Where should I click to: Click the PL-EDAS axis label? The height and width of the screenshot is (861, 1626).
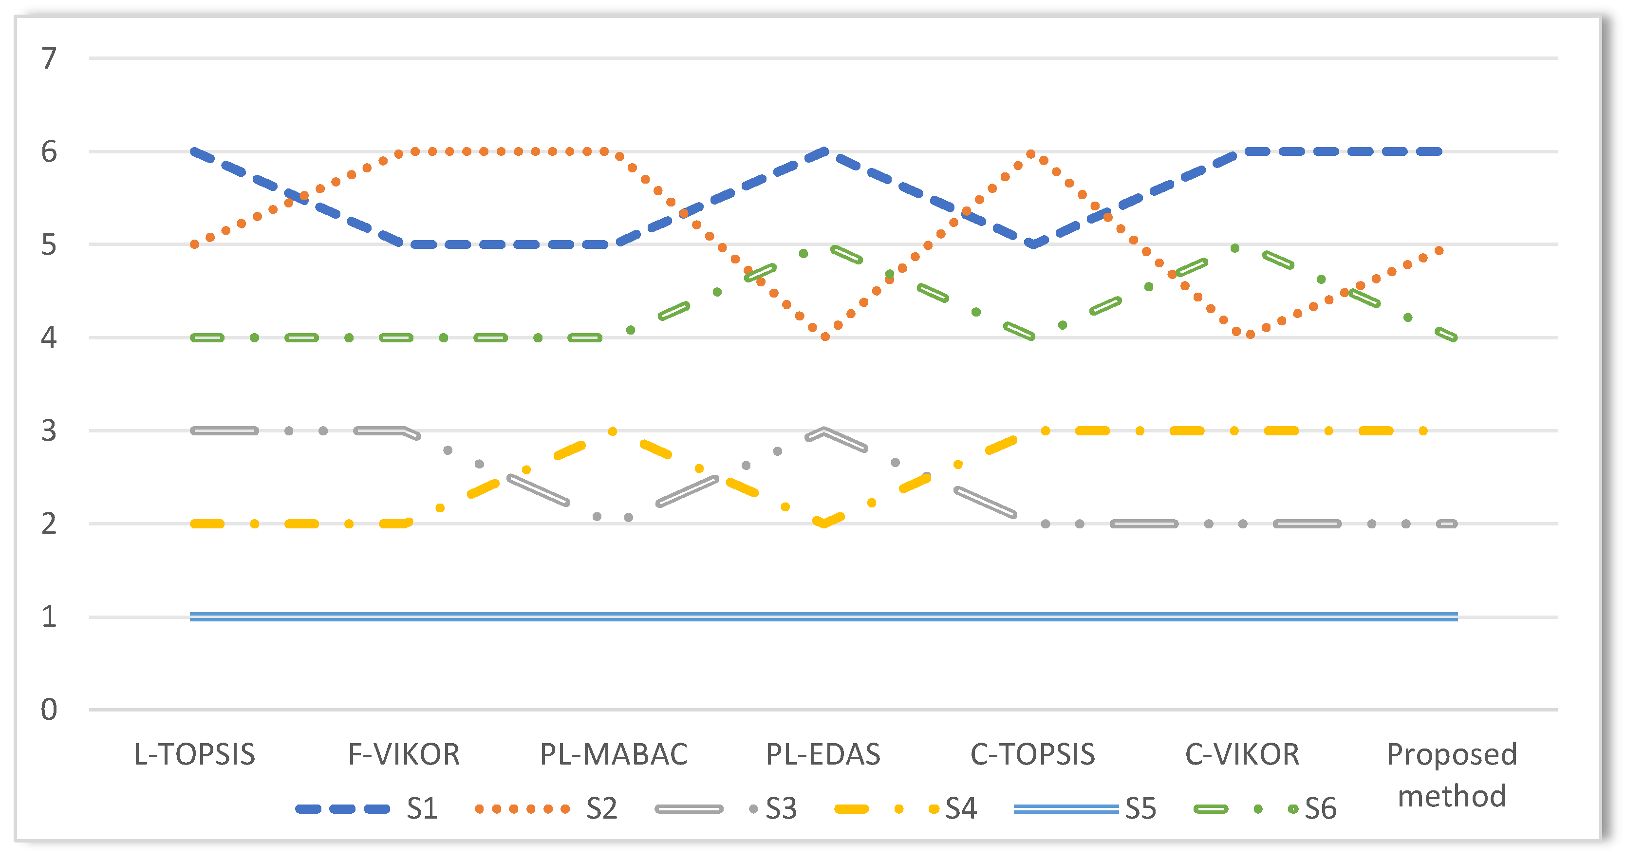(823, 754)
